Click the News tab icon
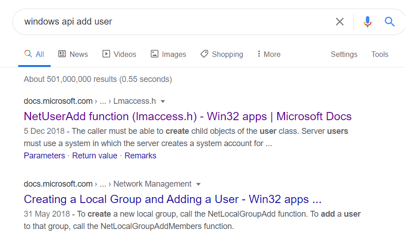The width and height of the screenshot is (405, 249). [x=62, y=54]
